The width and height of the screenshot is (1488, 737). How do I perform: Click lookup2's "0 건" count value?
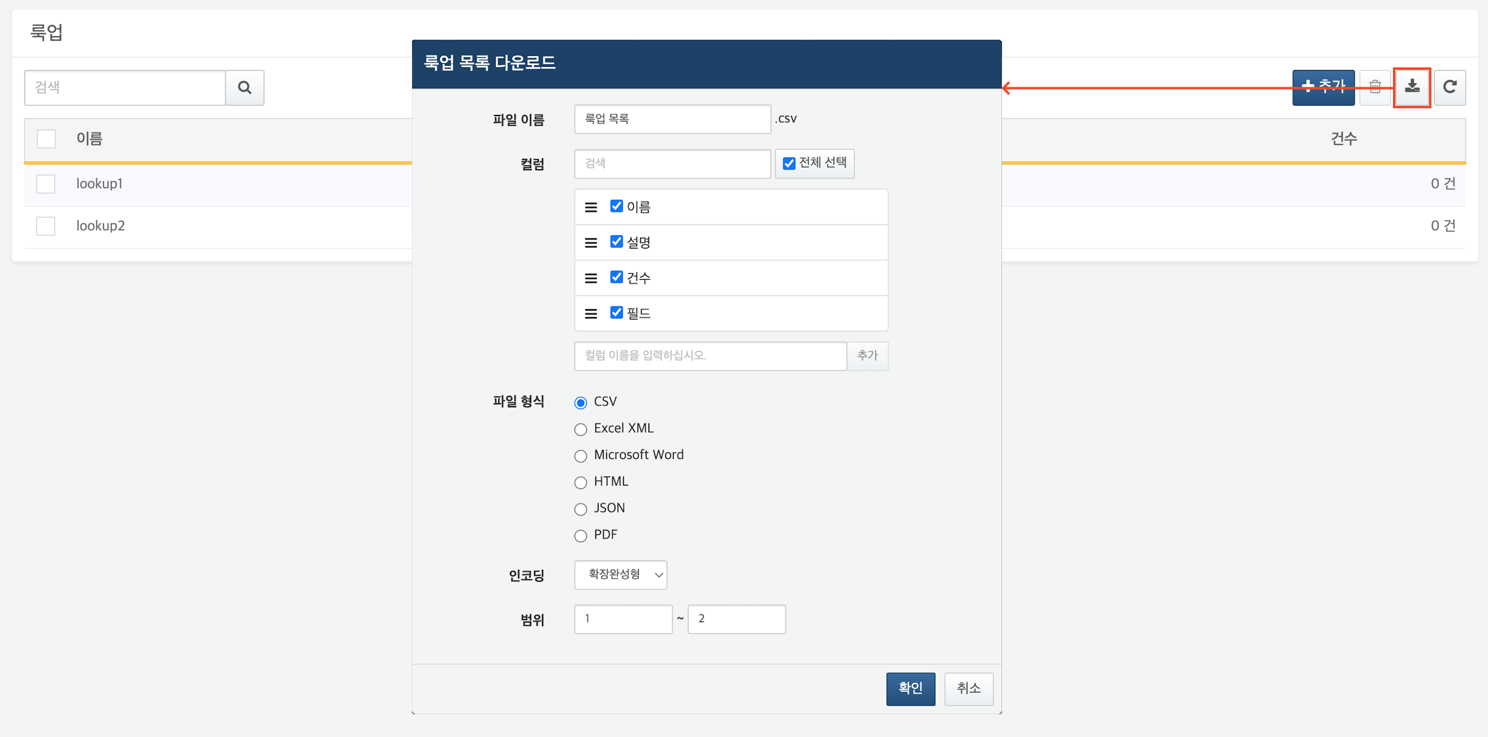[1443, 226]
